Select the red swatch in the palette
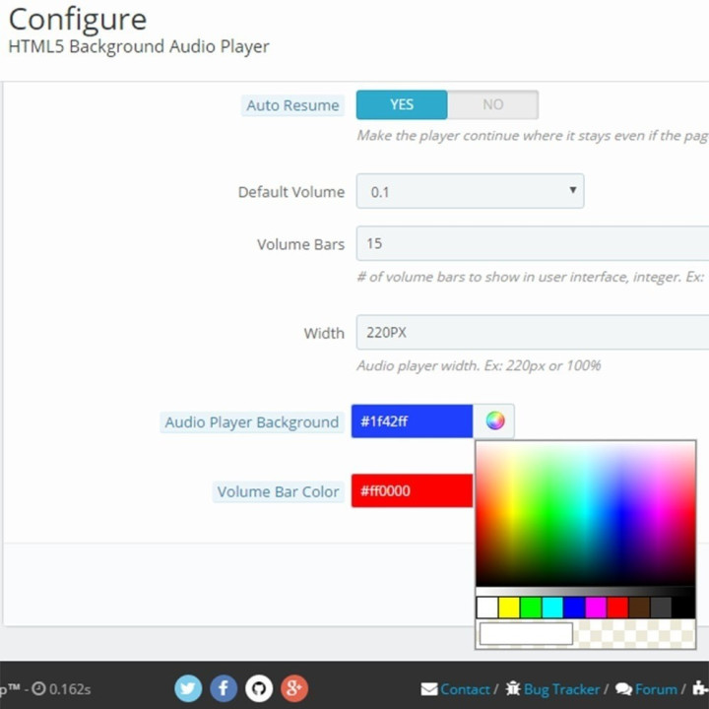709x709 pixels. (x=617, y=608)
